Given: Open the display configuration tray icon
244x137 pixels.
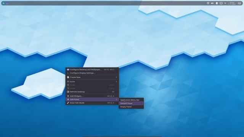Looking at the screenshot, I should 221,3.
